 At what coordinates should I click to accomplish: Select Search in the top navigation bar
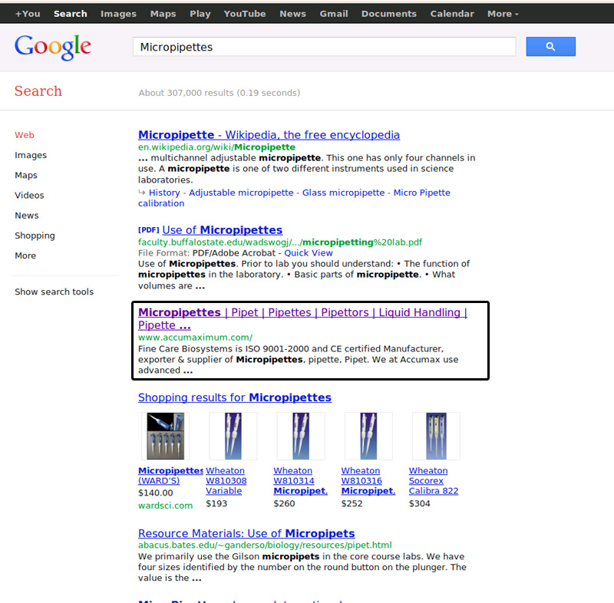[x=71, y=14]
